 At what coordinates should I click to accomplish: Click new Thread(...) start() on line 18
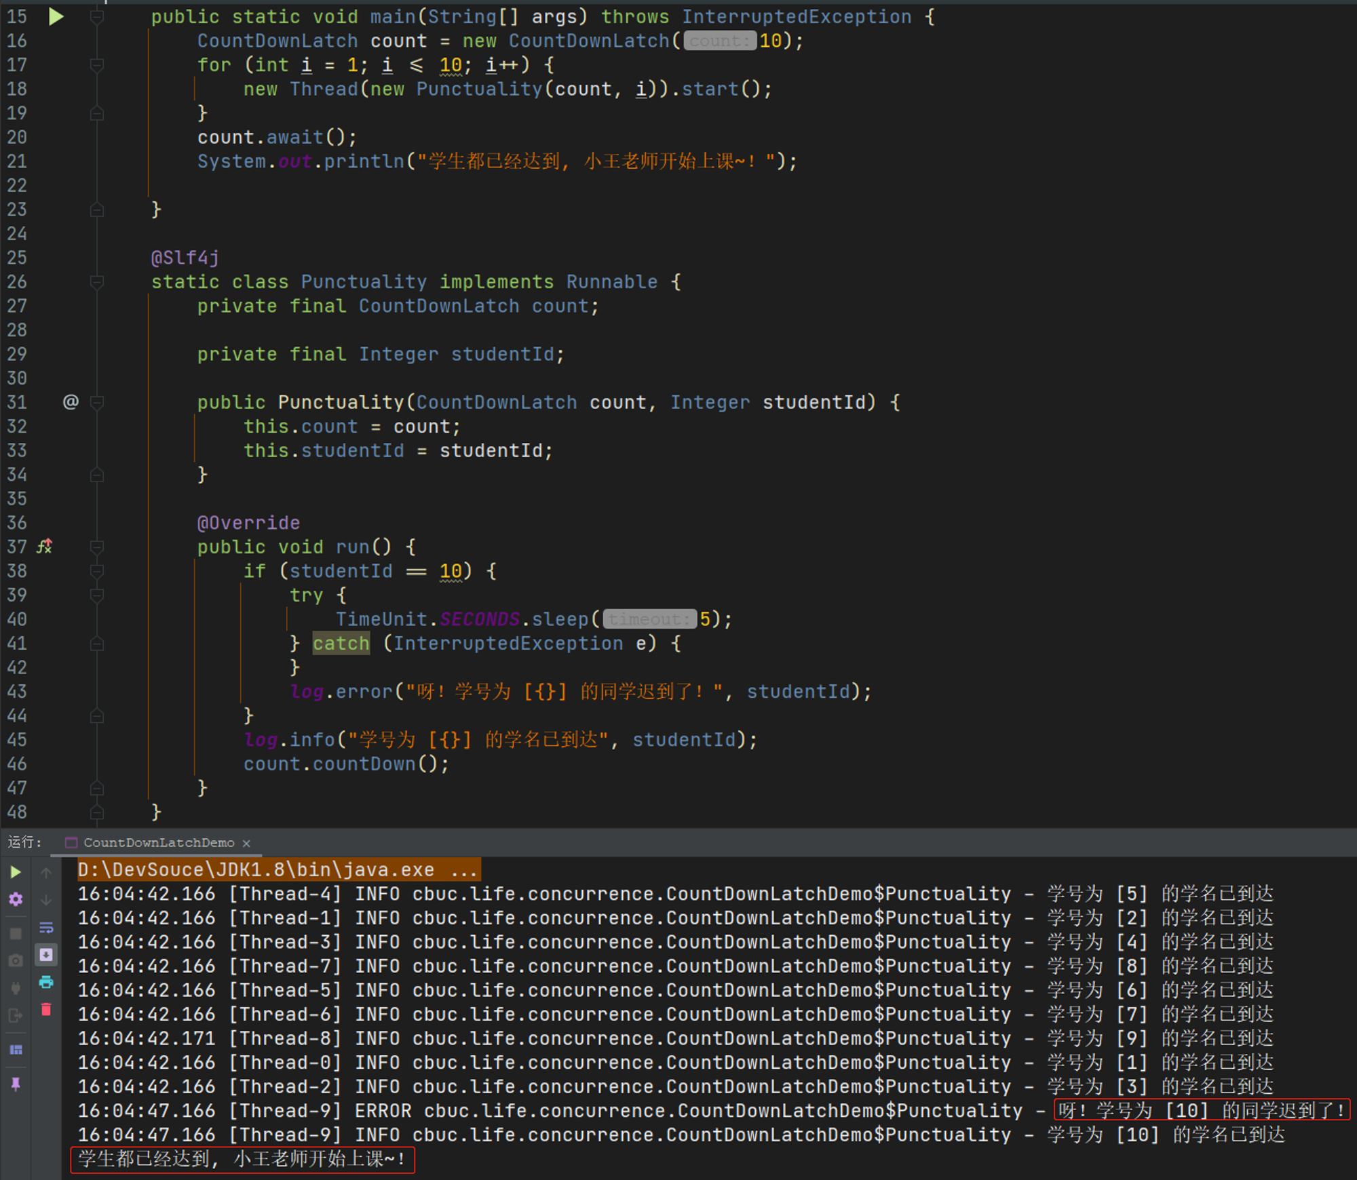pyautogui.click(x=508, y=90)
